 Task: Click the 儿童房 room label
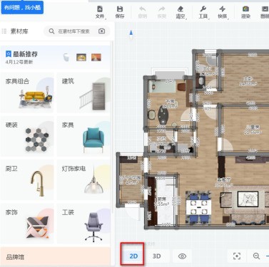253,127
